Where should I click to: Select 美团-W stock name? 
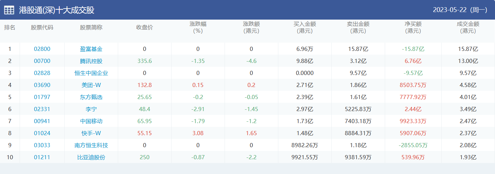91,85
